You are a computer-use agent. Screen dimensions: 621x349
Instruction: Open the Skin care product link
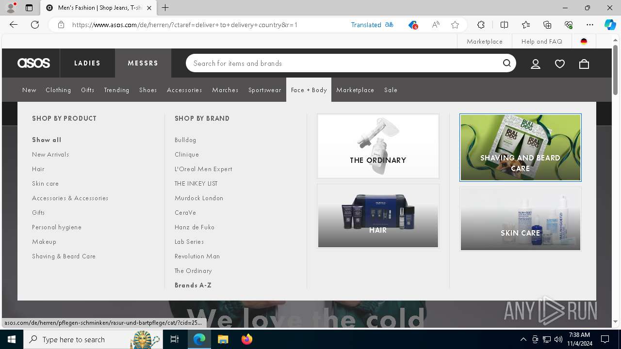tap(45, 183)
